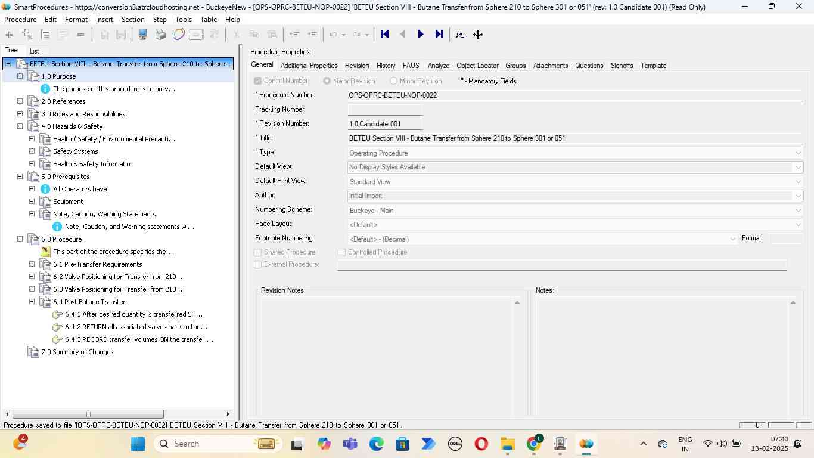Viewport: 814px width, 458px height.
Task: Open the Insert menu
Action: click(104, 20)
